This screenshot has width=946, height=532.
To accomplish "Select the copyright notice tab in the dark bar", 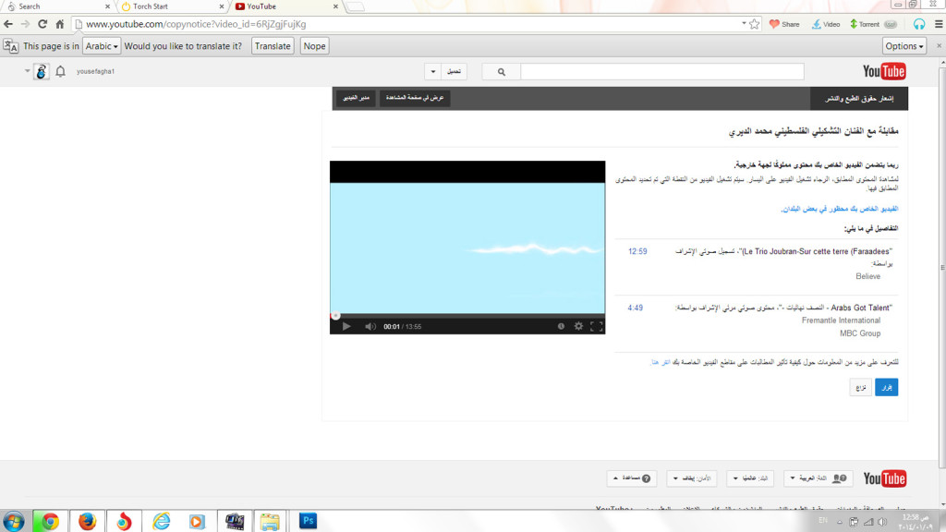I will [859, 98].
